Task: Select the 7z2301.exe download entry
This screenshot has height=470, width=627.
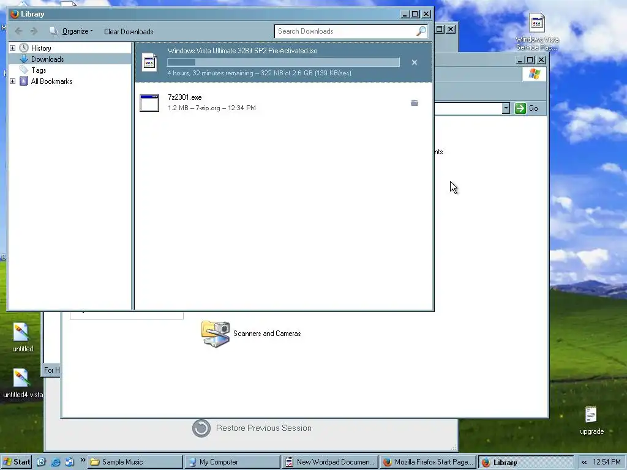Action: point(283,103)
